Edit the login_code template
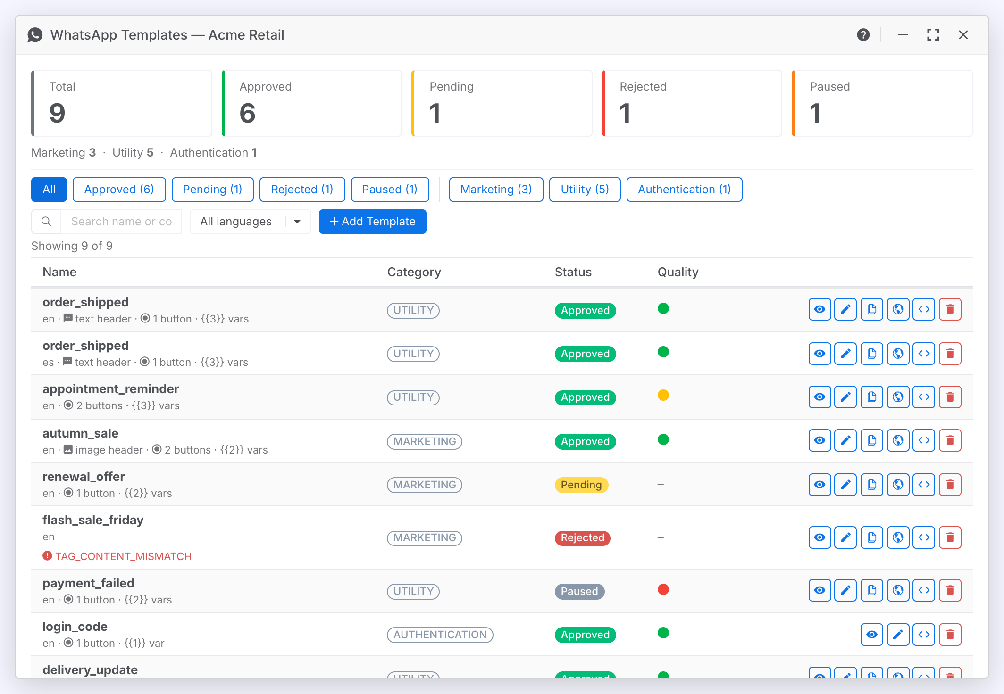 pos(898,635)
